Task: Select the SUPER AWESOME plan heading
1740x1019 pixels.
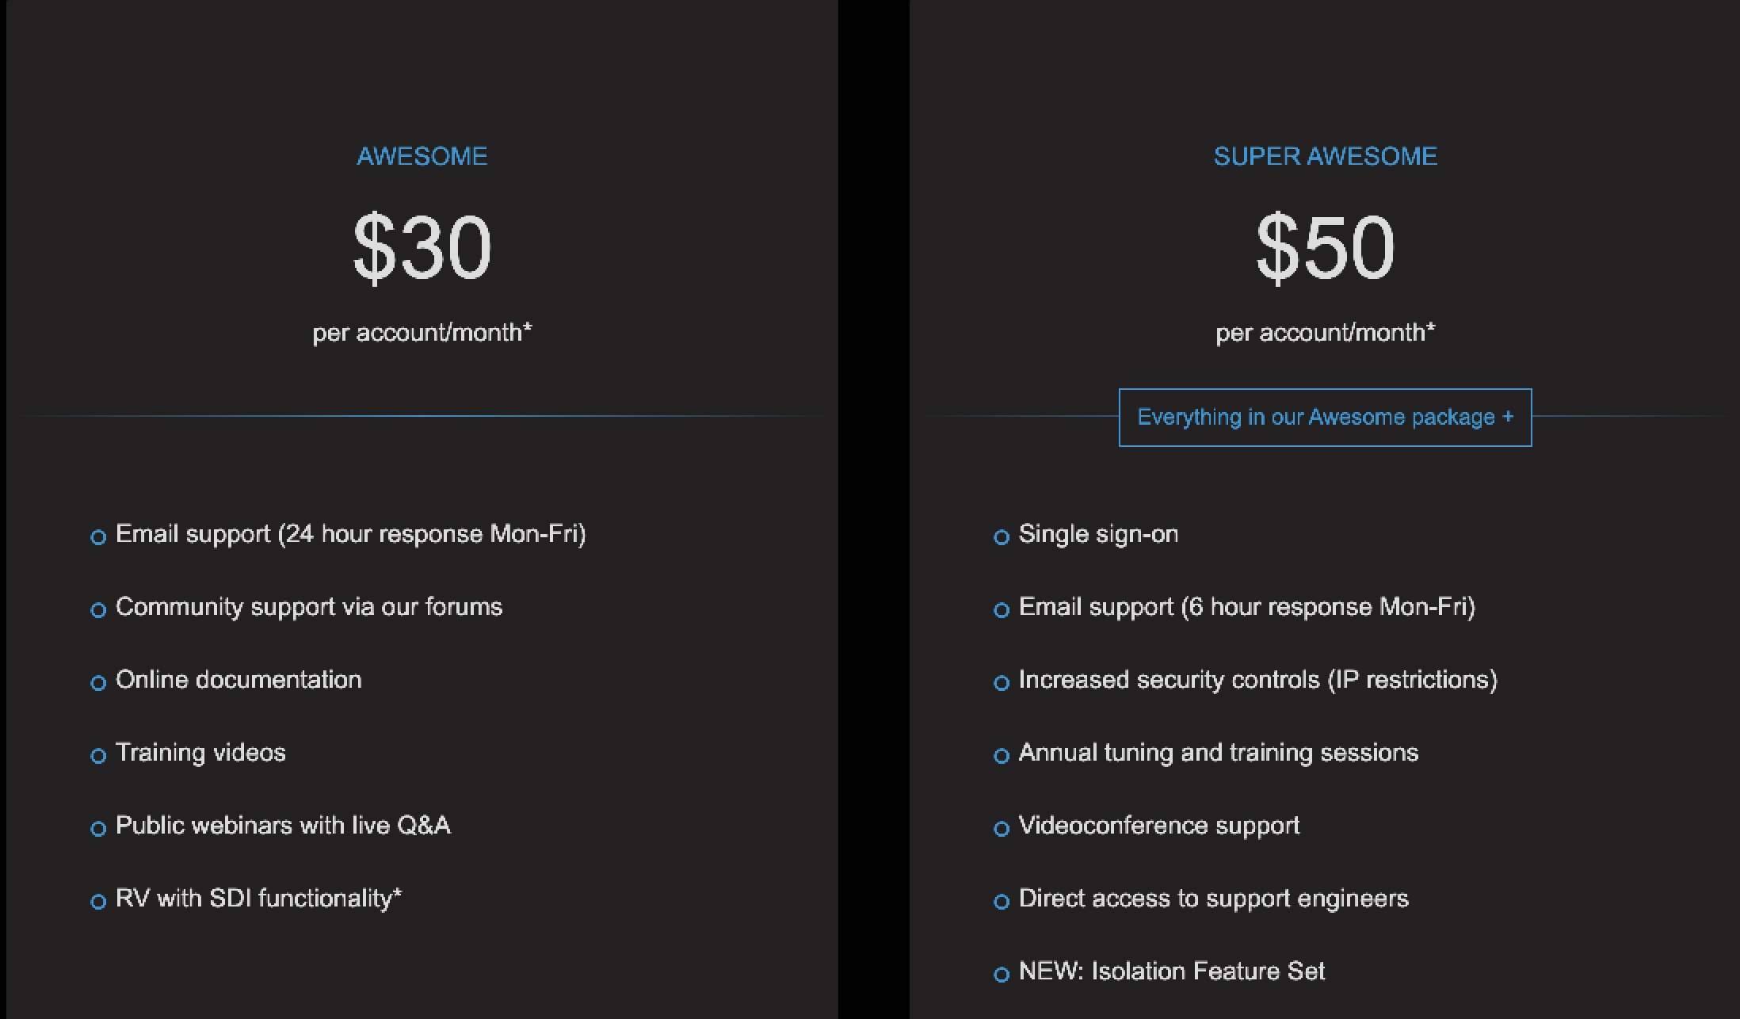Action: pyautogui.click(x=1326, y=156)
